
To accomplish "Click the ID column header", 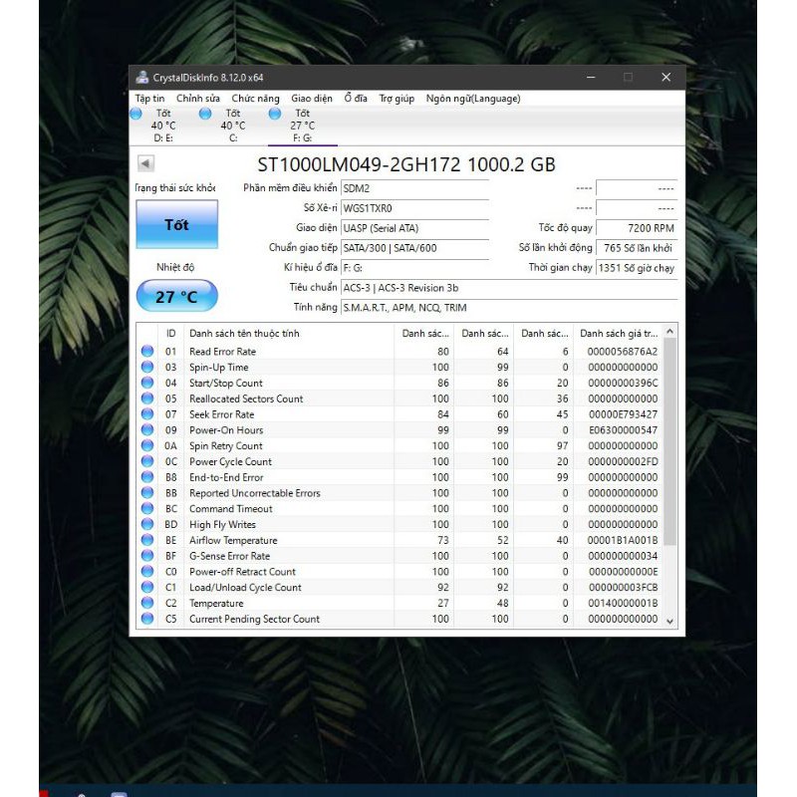I will tap(170, 334).
